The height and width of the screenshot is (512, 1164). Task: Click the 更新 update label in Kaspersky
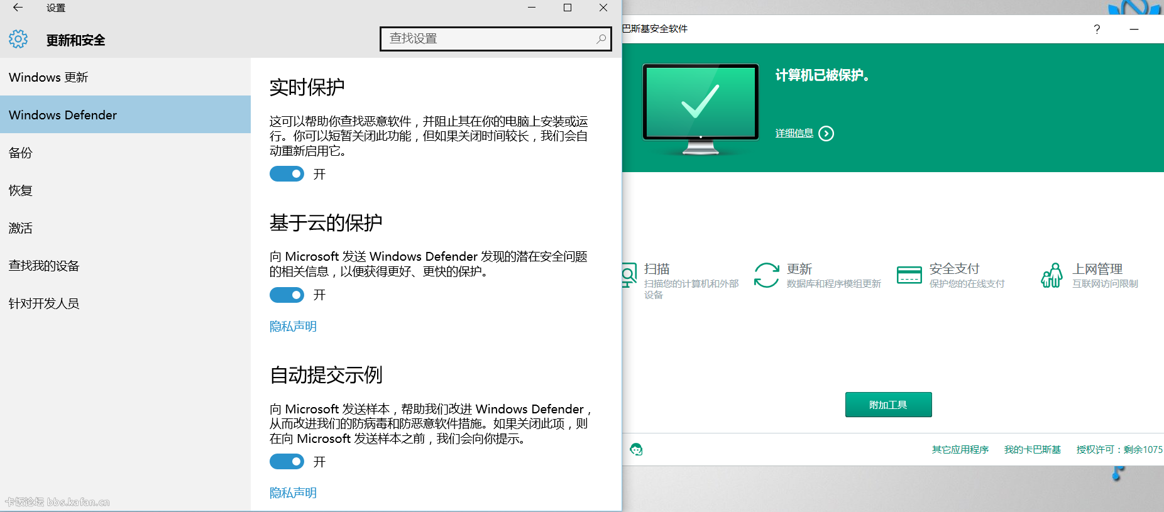(799, 269)
